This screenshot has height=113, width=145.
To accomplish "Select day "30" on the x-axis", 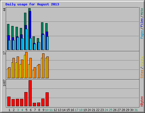I will click(132, 110).
